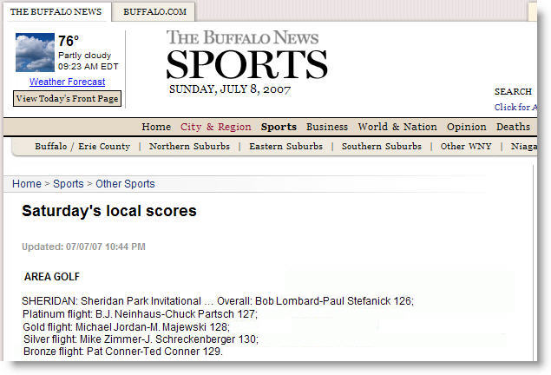Switch to The Buffalo News tab
This screenshot has width=551, height=375.
56,11
